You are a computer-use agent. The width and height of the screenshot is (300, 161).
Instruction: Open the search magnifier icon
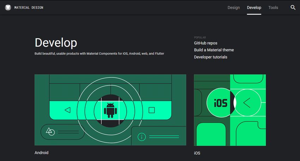[x=293, y=7]
